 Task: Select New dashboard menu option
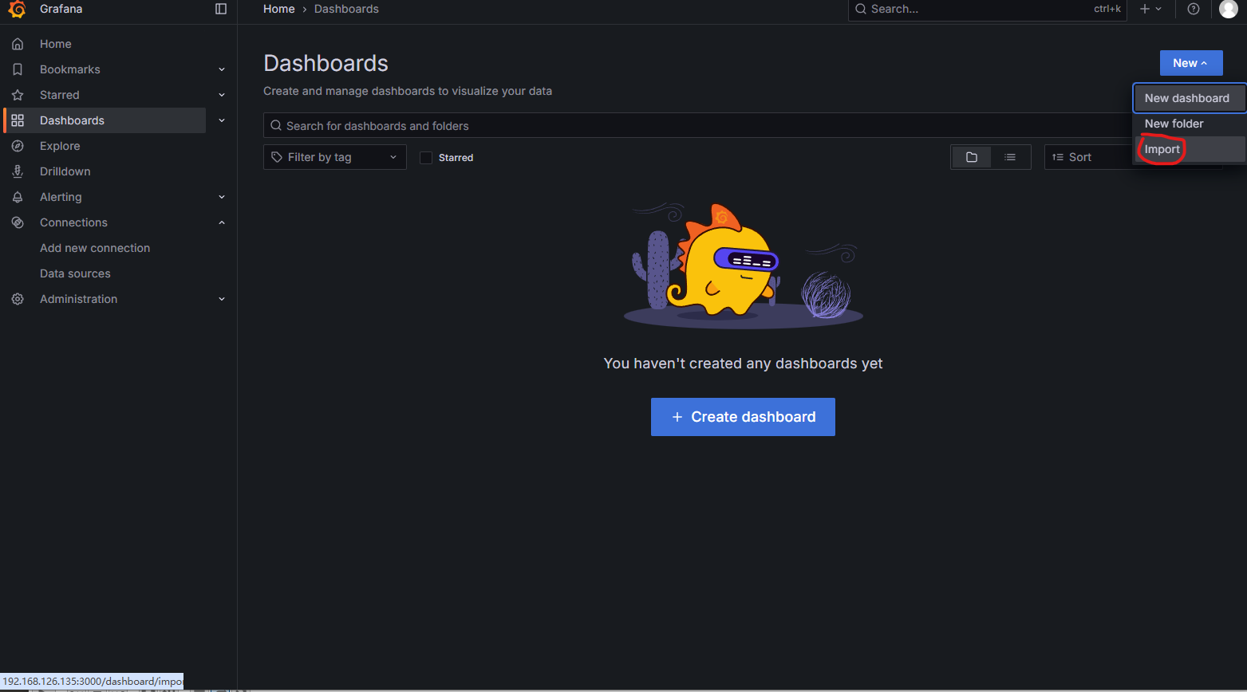coord(1186,98)
